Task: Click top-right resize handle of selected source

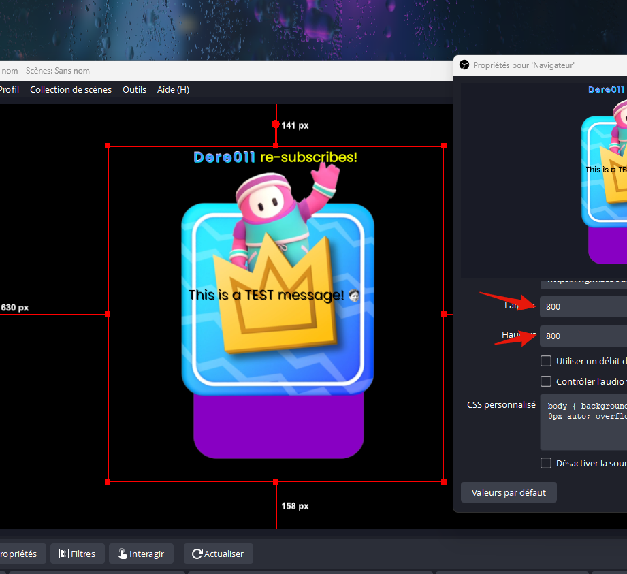Action: [444, 146]
